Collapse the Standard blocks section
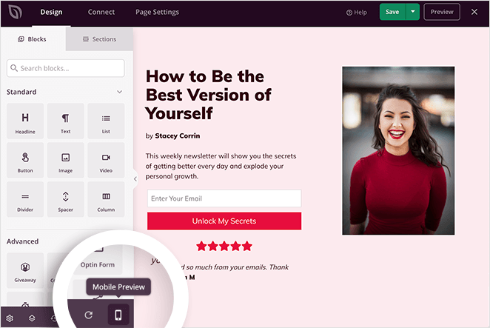 pyautogui.click(x=119, y=92)
